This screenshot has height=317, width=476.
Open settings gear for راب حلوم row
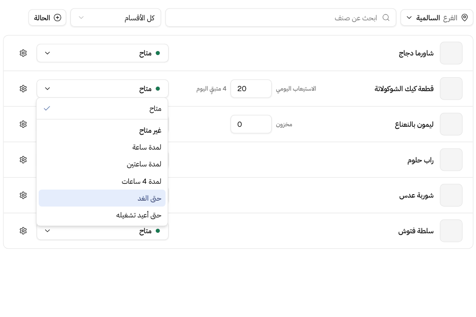click(23, 159)
